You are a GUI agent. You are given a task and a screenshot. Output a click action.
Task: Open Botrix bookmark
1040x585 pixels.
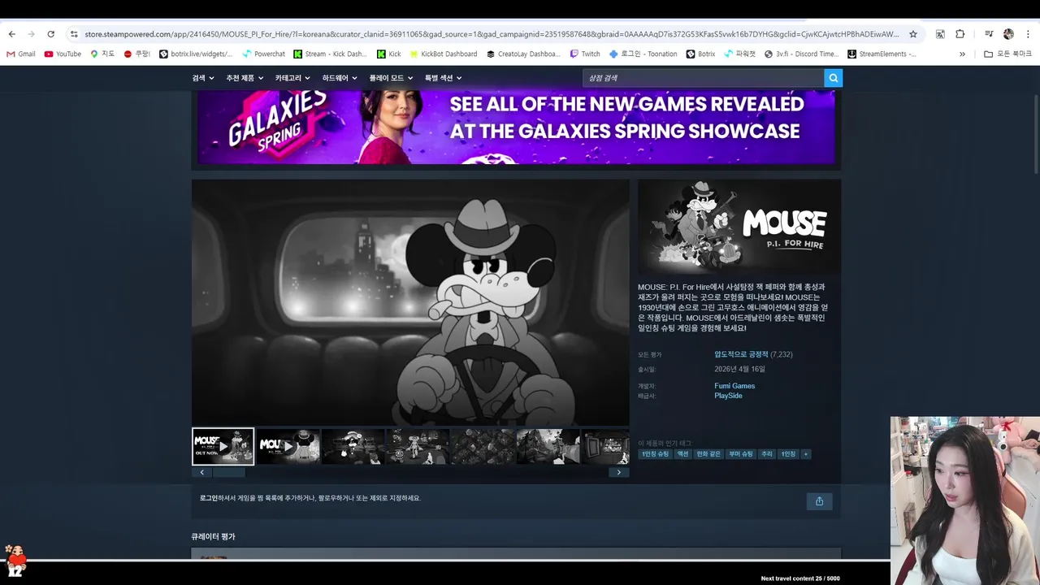pyautogui.click(x=700, y=54)
